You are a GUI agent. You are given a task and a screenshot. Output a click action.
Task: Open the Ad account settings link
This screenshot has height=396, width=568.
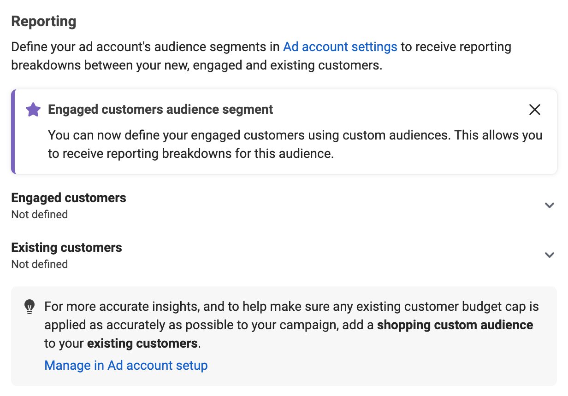(340, 47)
